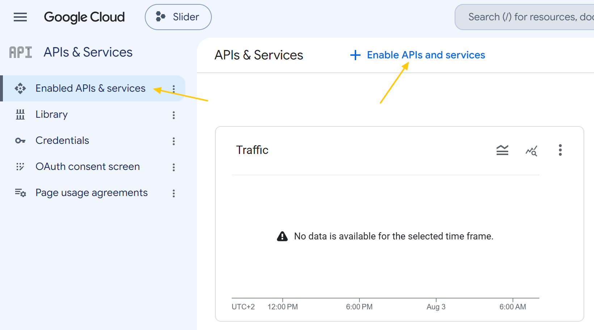Open more options for Page usage agreements
The height and width of the screenshot is (330, 594).
(174, 193)
